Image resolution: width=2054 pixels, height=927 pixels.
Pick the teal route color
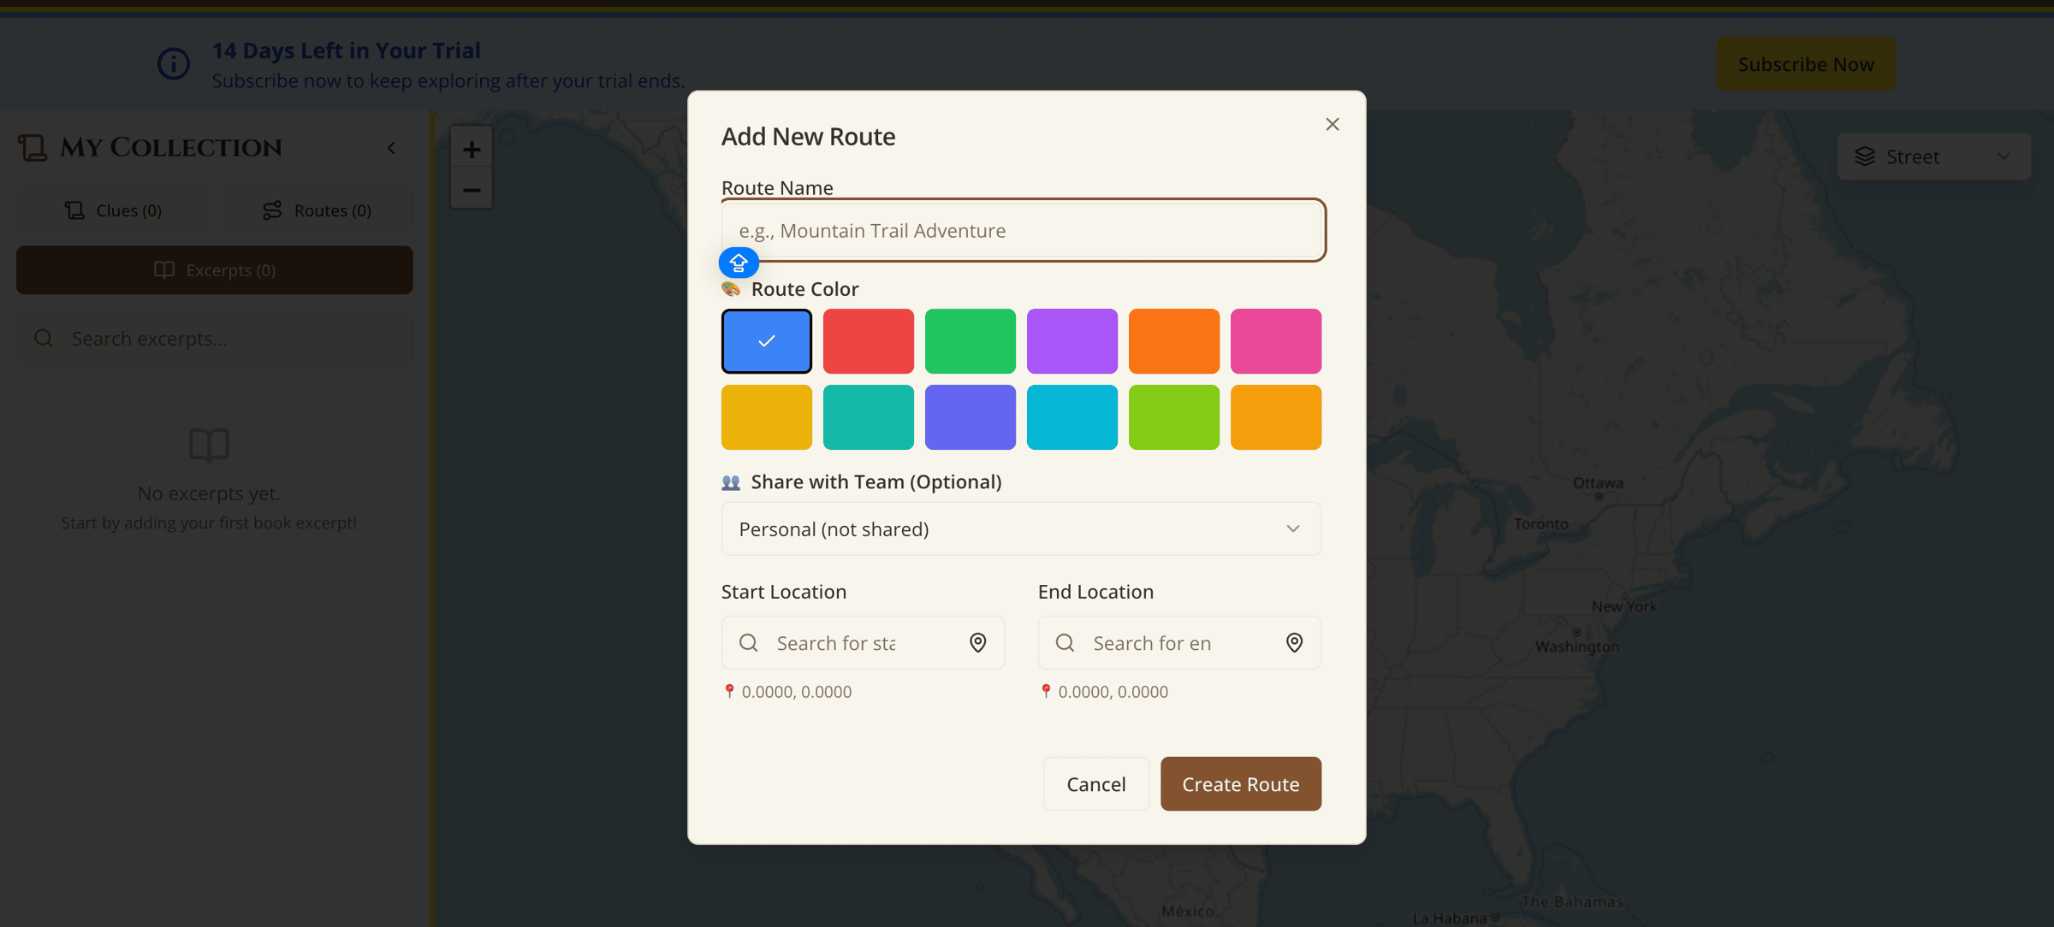pyautogui.click(x=868, y=417)
